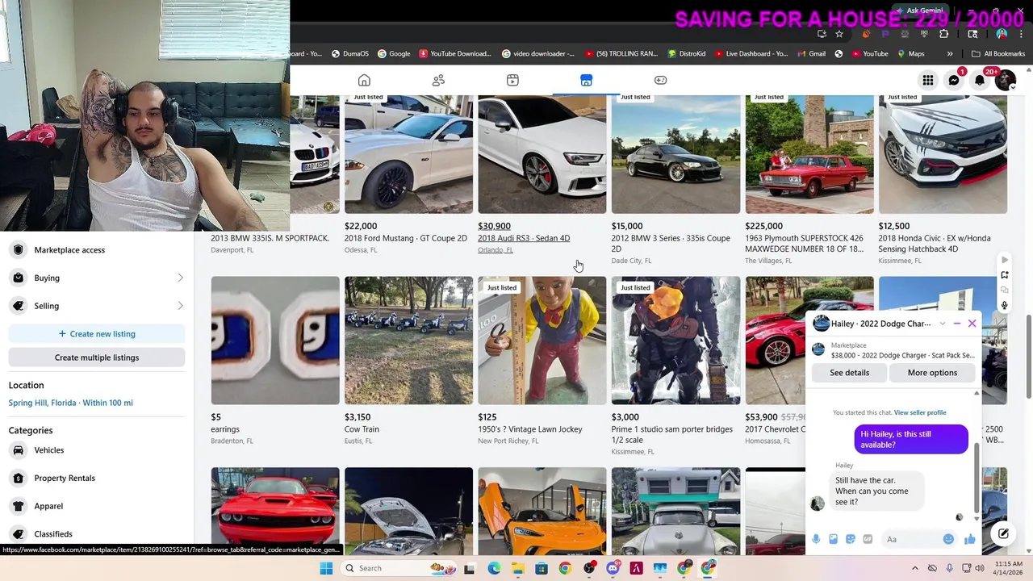
Task: Click the 2013 BMW 335IS listing title
Action: [270, 238]
